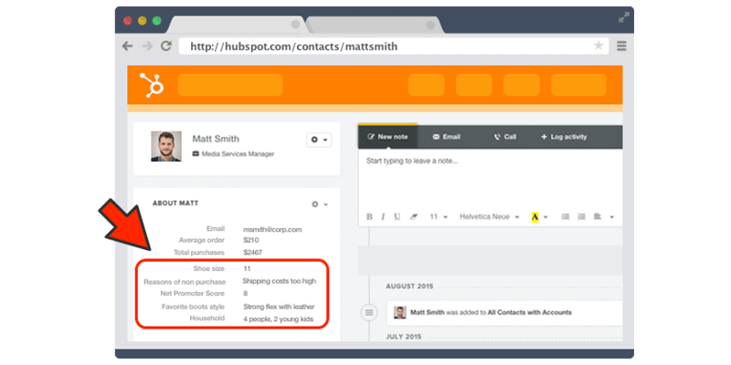This screenshot has height=365, width=731.
Task: Open the All Contacts with Accounts link
Action: 529,312
